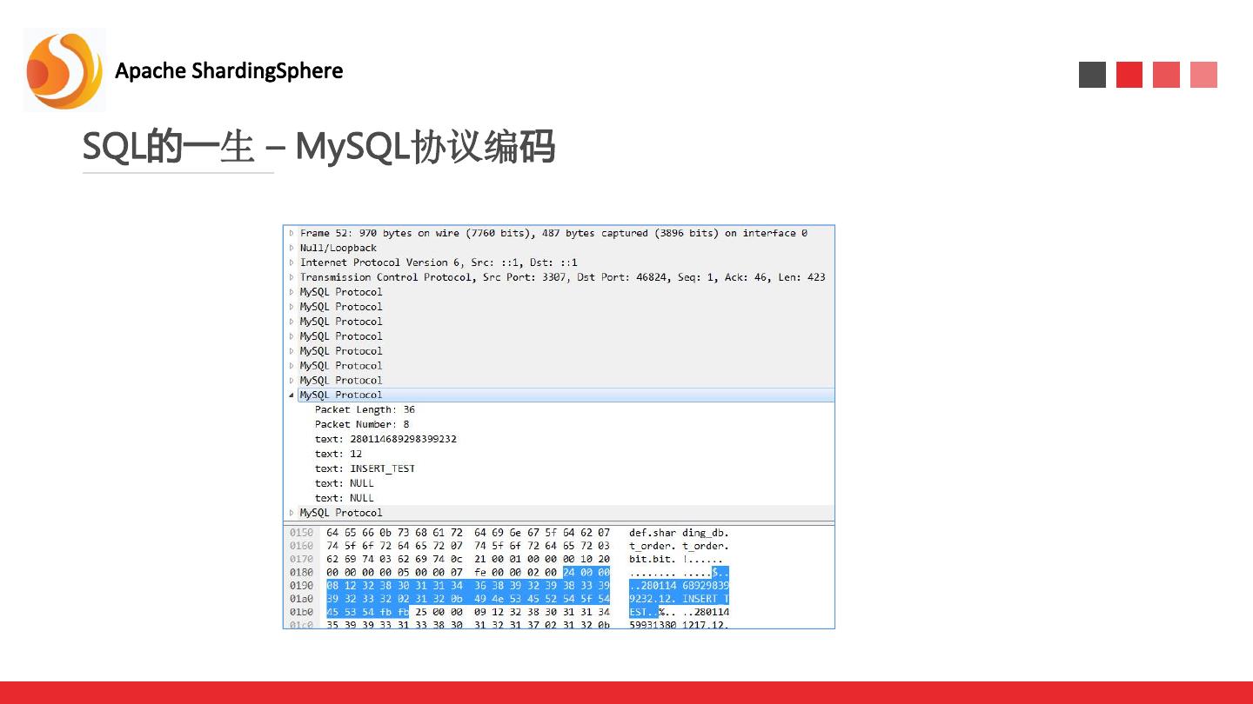
Task: Click the 'Apache ShardingSphere' header text
Action: (229, 70)
